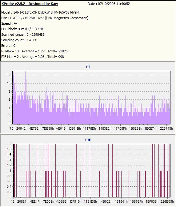The height and width of the screenshot is (207, 176).
Task: Click the 1EF938h label on PIF axis
Action: coord(152,201)
